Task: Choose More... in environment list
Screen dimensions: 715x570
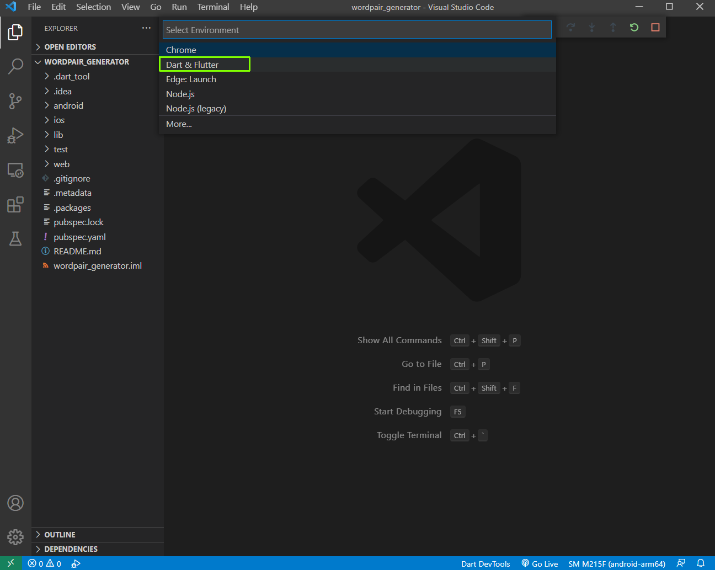Action: tap(357, 124)
